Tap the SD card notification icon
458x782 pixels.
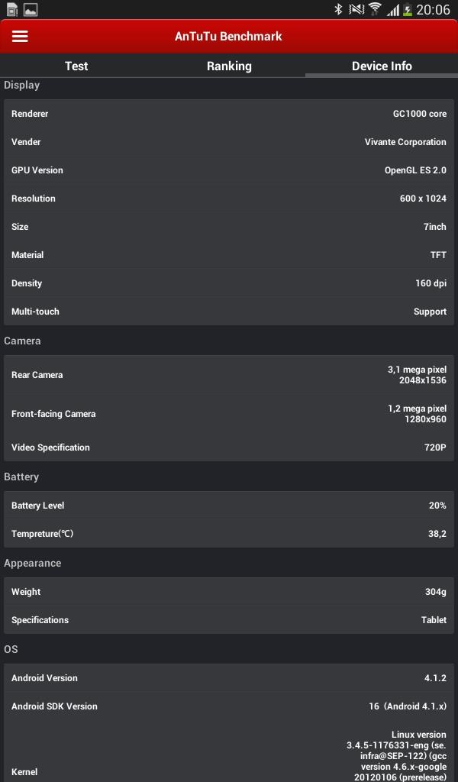click(x=11, y=10)
